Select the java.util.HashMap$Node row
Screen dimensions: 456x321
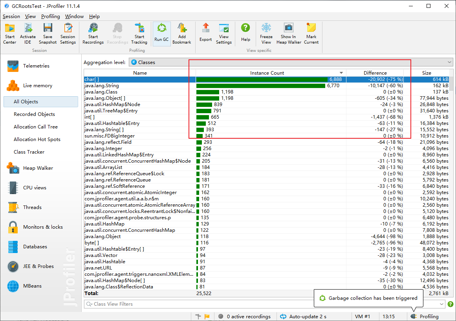coord(266,105)
